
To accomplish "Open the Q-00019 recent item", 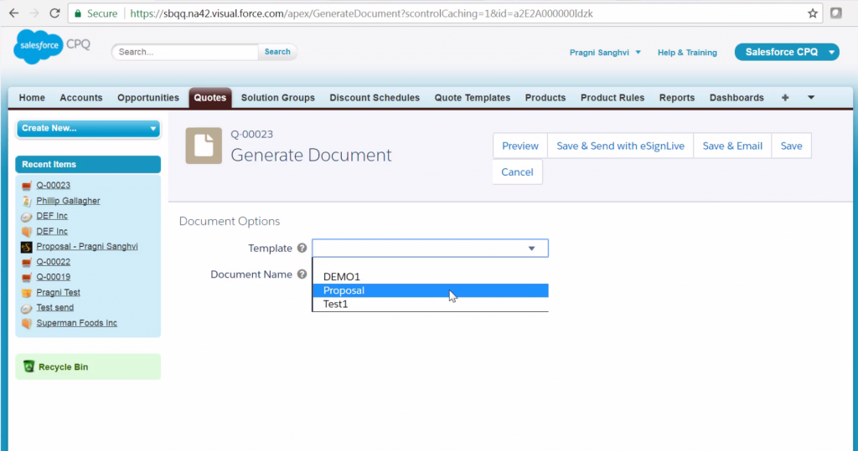I will (53, 277).
